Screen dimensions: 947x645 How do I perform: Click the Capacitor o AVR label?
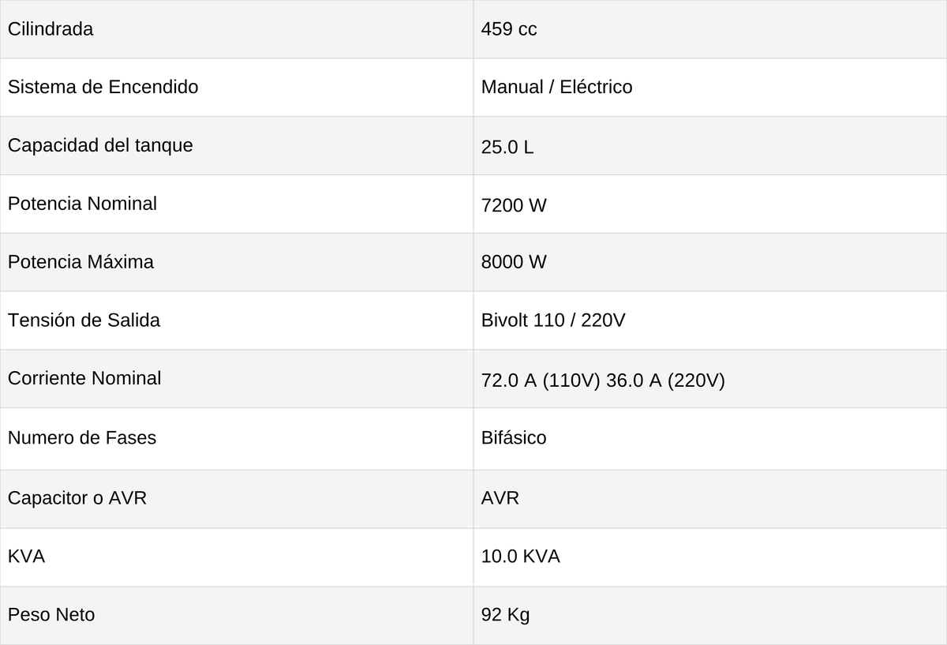[77, 498]
